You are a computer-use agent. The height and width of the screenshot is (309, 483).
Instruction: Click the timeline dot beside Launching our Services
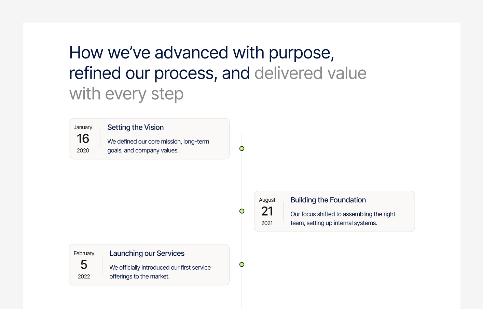click(x=242, y=264)
